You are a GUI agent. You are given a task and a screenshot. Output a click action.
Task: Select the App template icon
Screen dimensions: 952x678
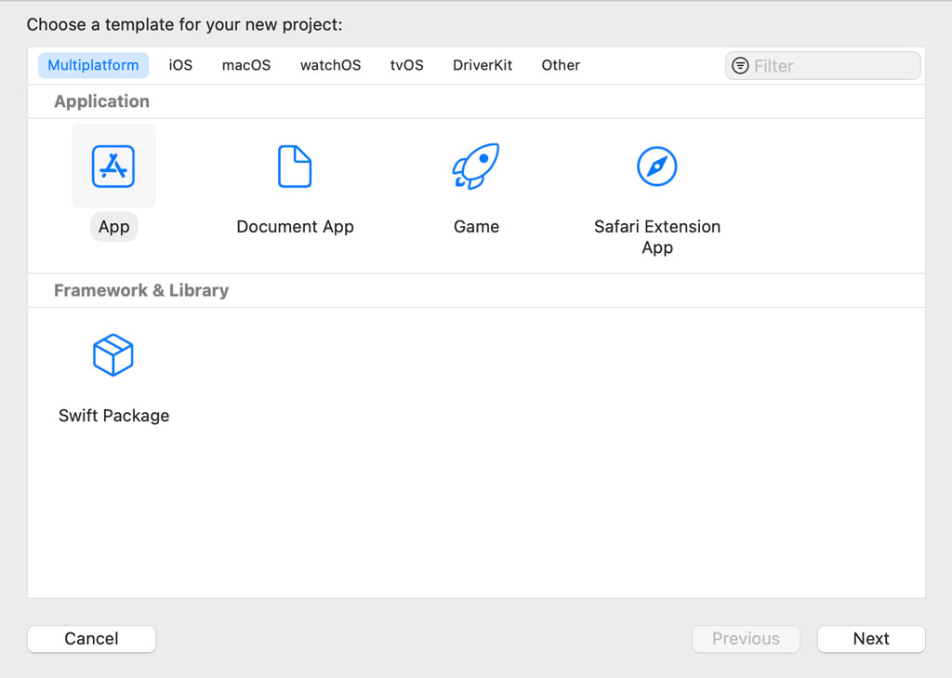[x=113, y=166]
